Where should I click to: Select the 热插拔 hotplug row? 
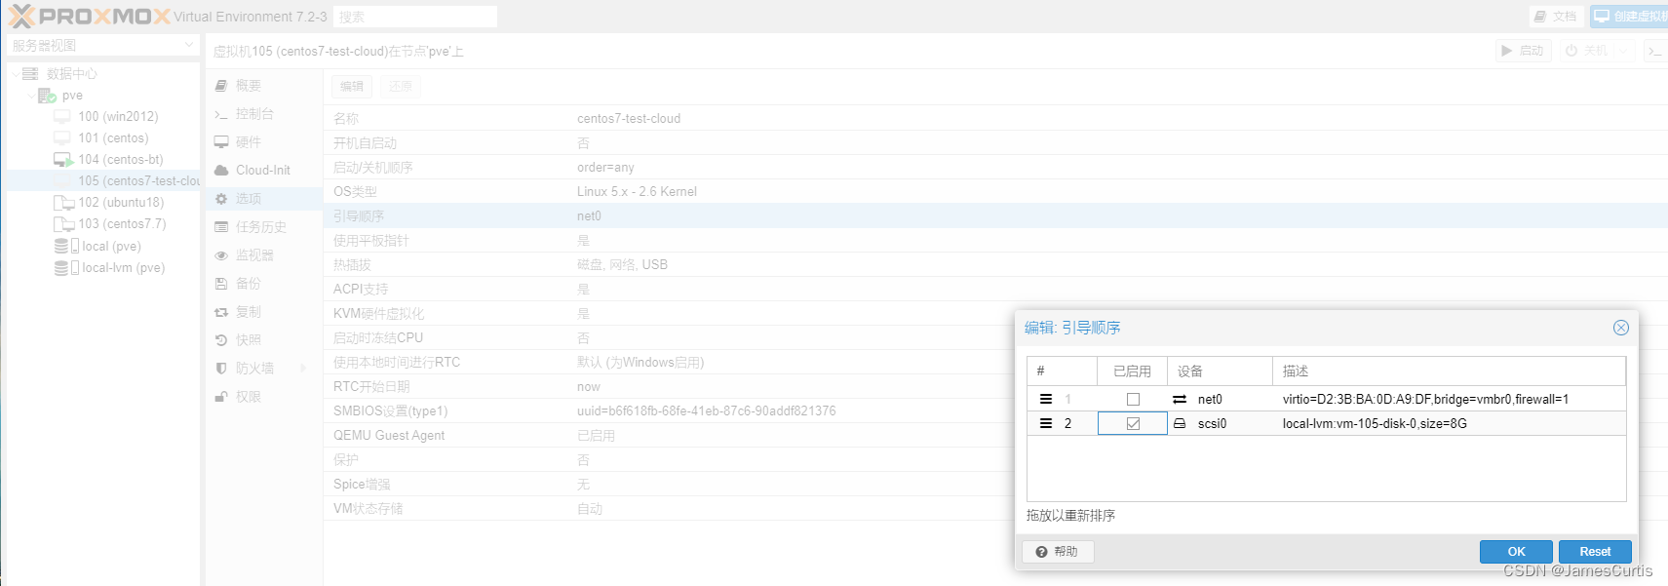click(x=995, y=265)
